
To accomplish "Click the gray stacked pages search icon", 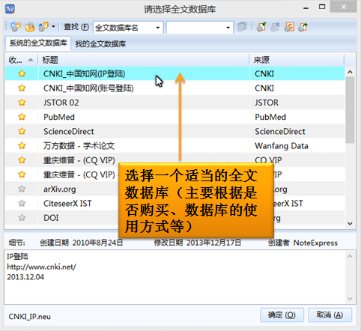I will point(241,27).
